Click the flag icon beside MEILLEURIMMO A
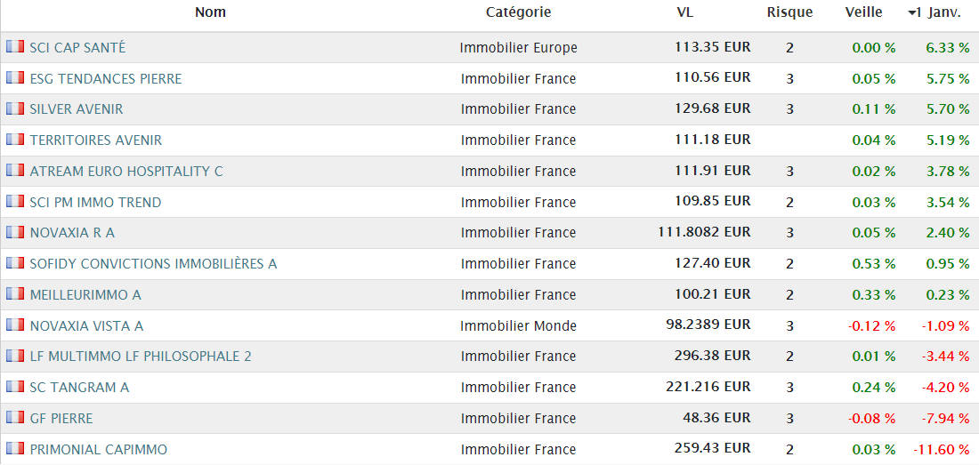 tap(15, 293)
